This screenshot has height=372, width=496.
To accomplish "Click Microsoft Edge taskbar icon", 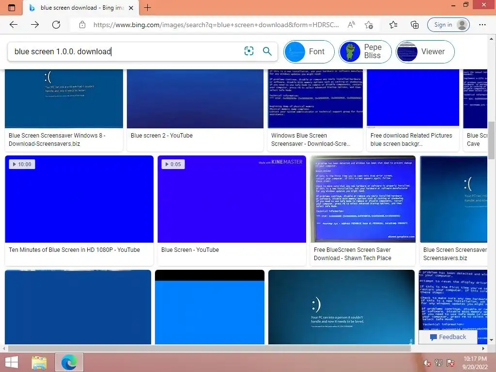I will pos(69,362).
